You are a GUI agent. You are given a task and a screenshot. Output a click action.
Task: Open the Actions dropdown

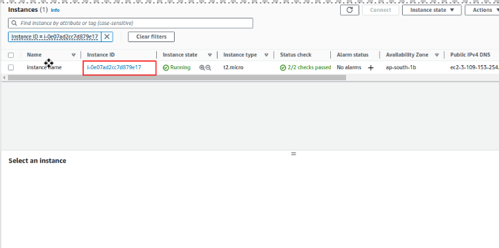pyautogui.click(x=482, y=10)
